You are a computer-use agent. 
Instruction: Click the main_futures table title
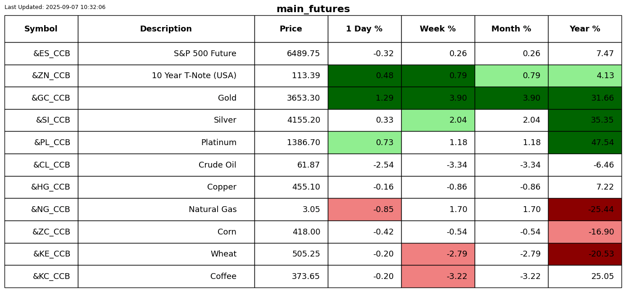point(313,9)
